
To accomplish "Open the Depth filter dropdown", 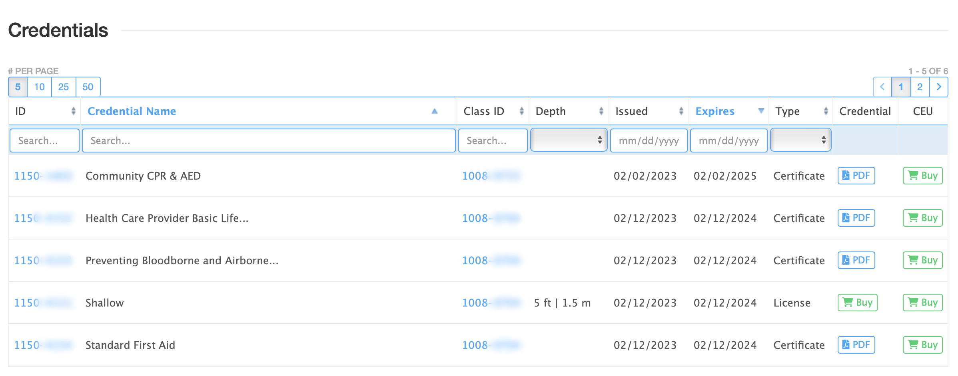I will [x=568, y=140].
